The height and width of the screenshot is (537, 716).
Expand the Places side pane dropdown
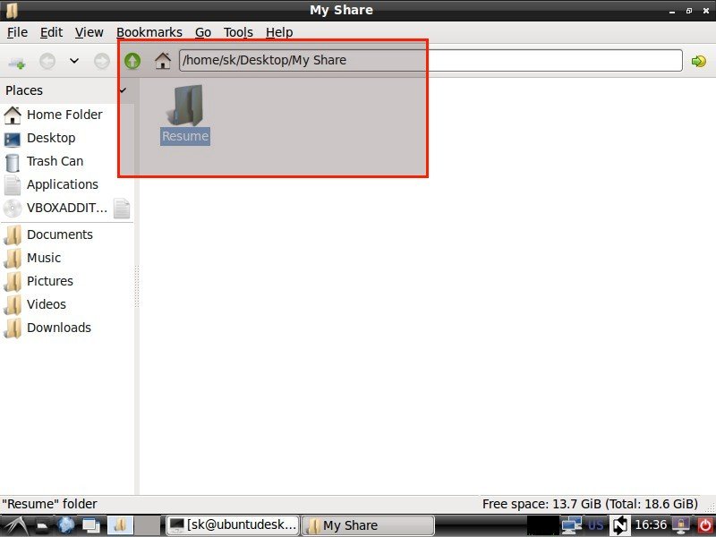pos(123,90)
